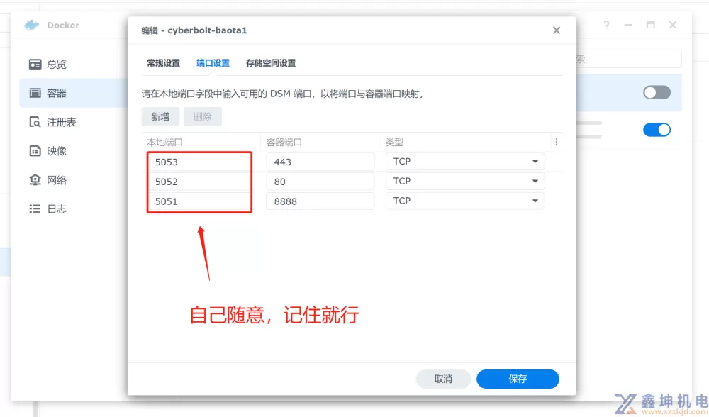
Task: Edit container port field 443
Action: point(320,162)
